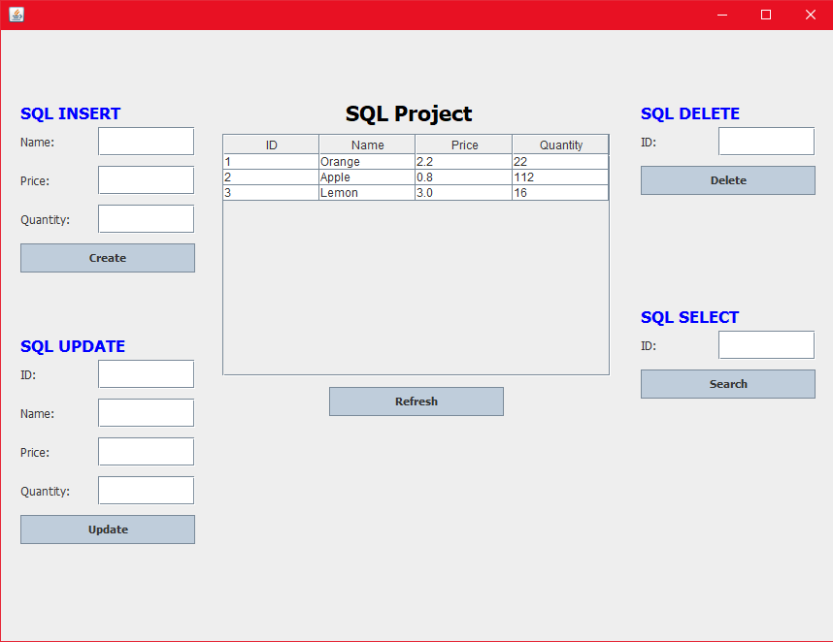Screen dimensions: 833x642
Task: Select the Lemon row in the table
Action: pyautogui.click(x=366, y=193)
